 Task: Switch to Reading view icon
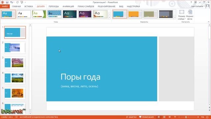[170, 117]
